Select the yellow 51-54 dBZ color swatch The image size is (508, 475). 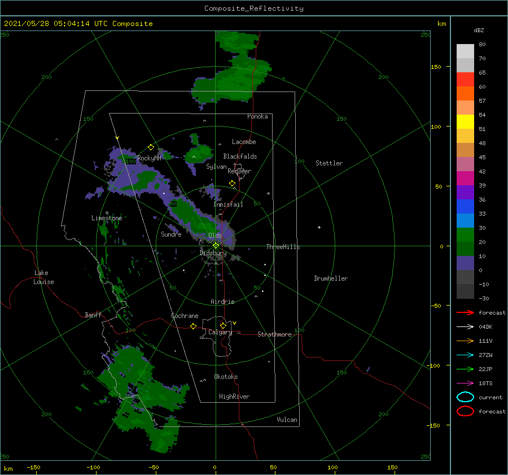(x=465, y=122)
